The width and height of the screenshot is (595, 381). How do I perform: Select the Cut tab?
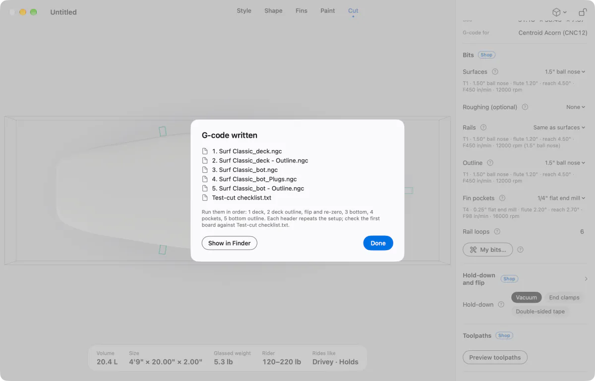click(x=353, y=11)
